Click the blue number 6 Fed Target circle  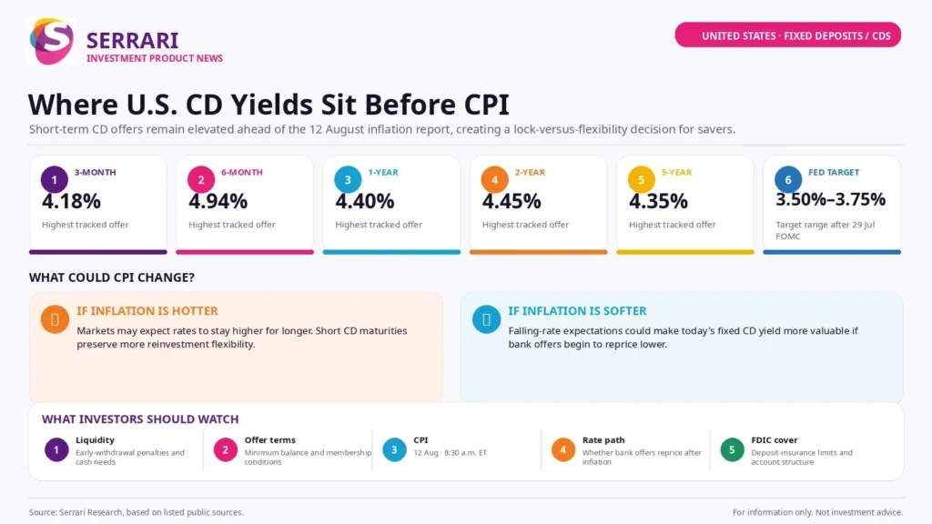788,179
